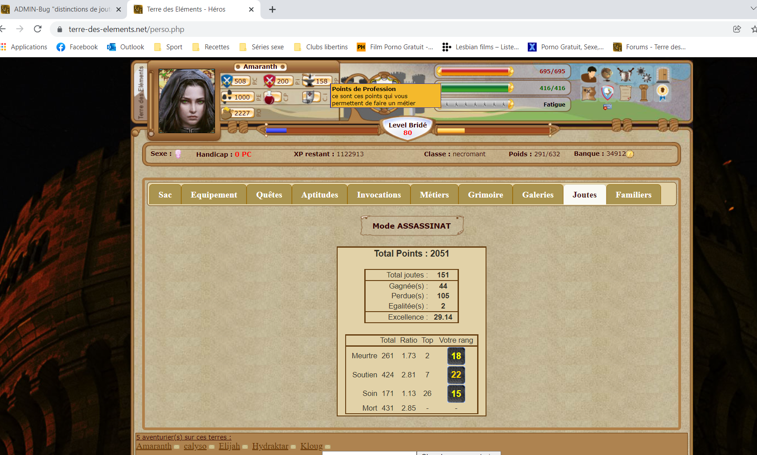Open the Invocations tab
The height and width of the screenshot is (455, 757).
point(379,195)
